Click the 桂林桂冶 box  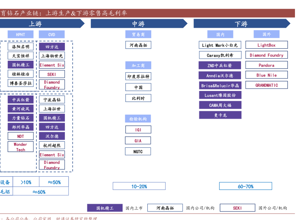pyautogui.click(x=20, y=74)
